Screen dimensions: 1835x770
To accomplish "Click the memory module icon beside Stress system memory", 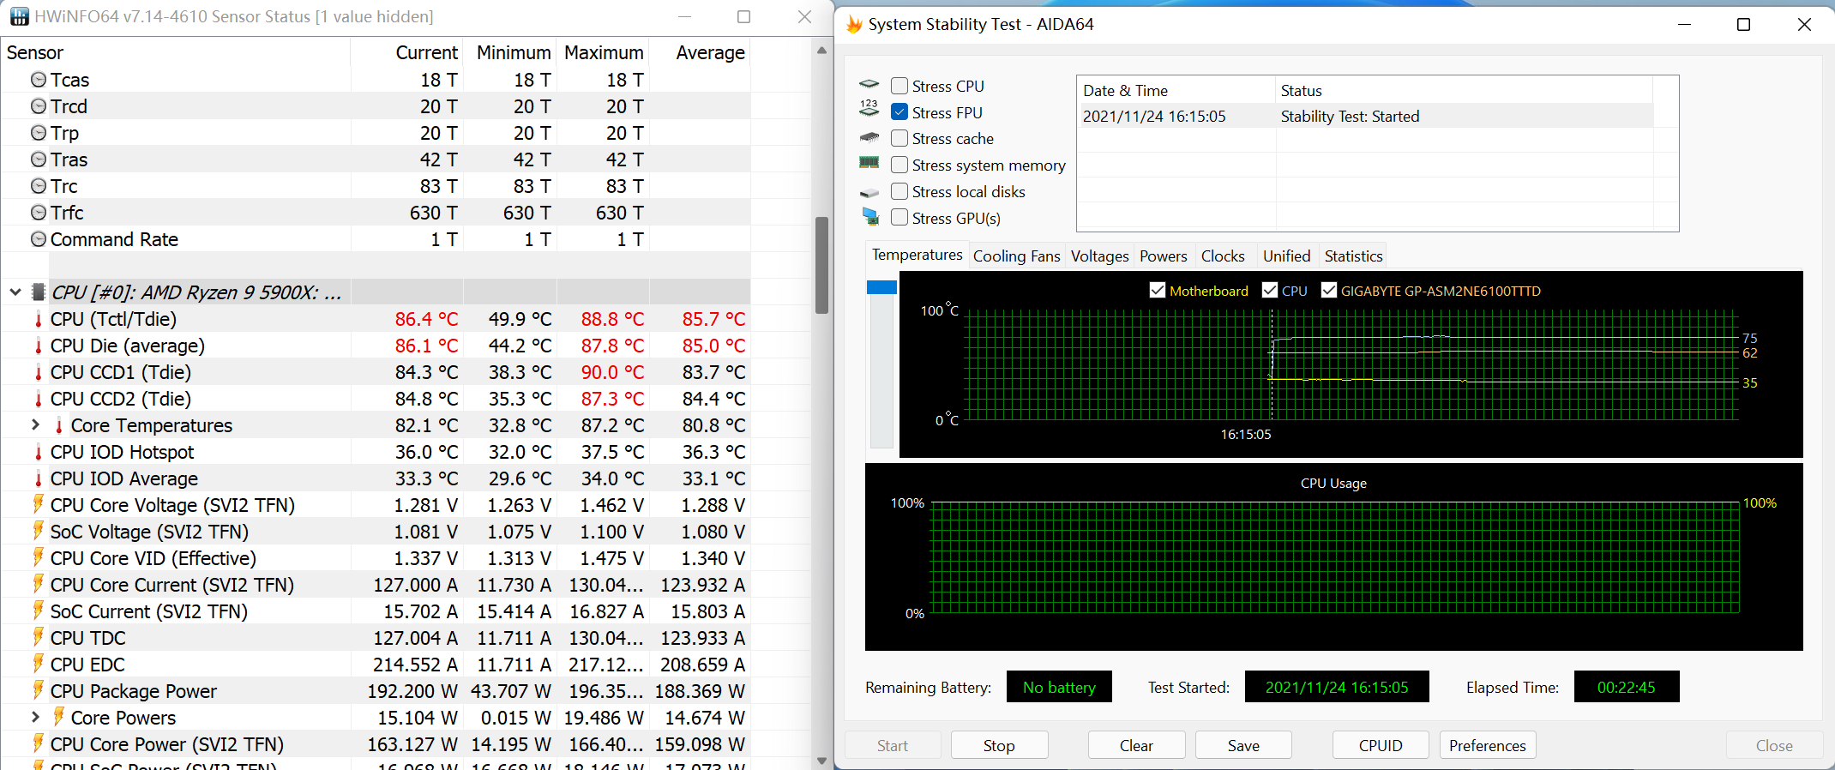I will pos(869,164).
